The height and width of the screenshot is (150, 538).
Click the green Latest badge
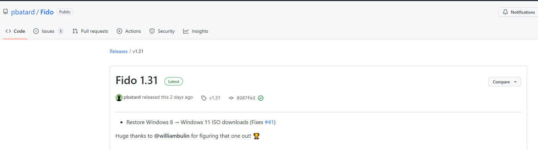[173, 81]
